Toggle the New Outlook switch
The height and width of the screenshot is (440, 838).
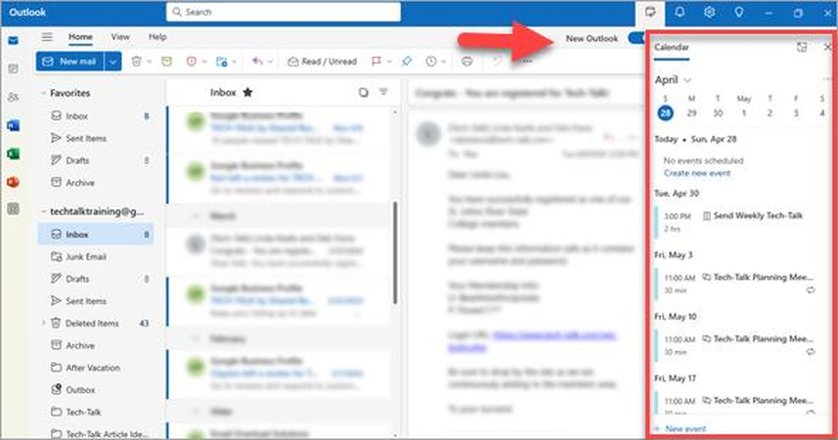tap(637, 38)
